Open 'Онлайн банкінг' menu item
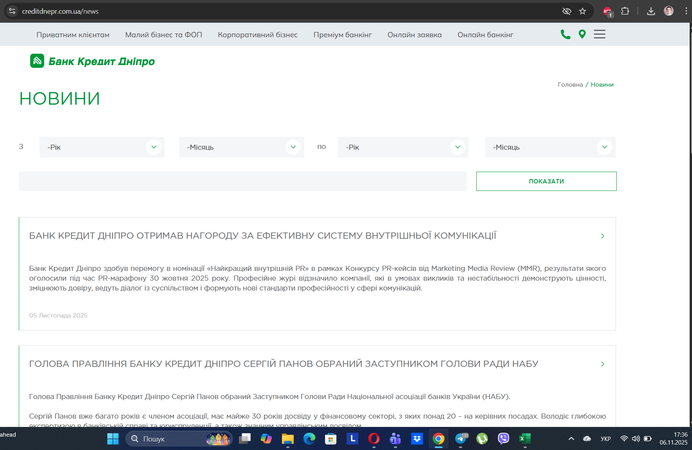This screenshot has height=450, width=692. point(486,35)
